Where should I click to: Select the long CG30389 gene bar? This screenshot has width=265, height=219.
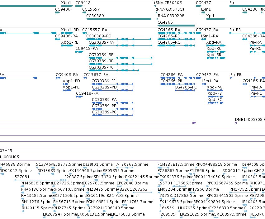click(119, 19)
